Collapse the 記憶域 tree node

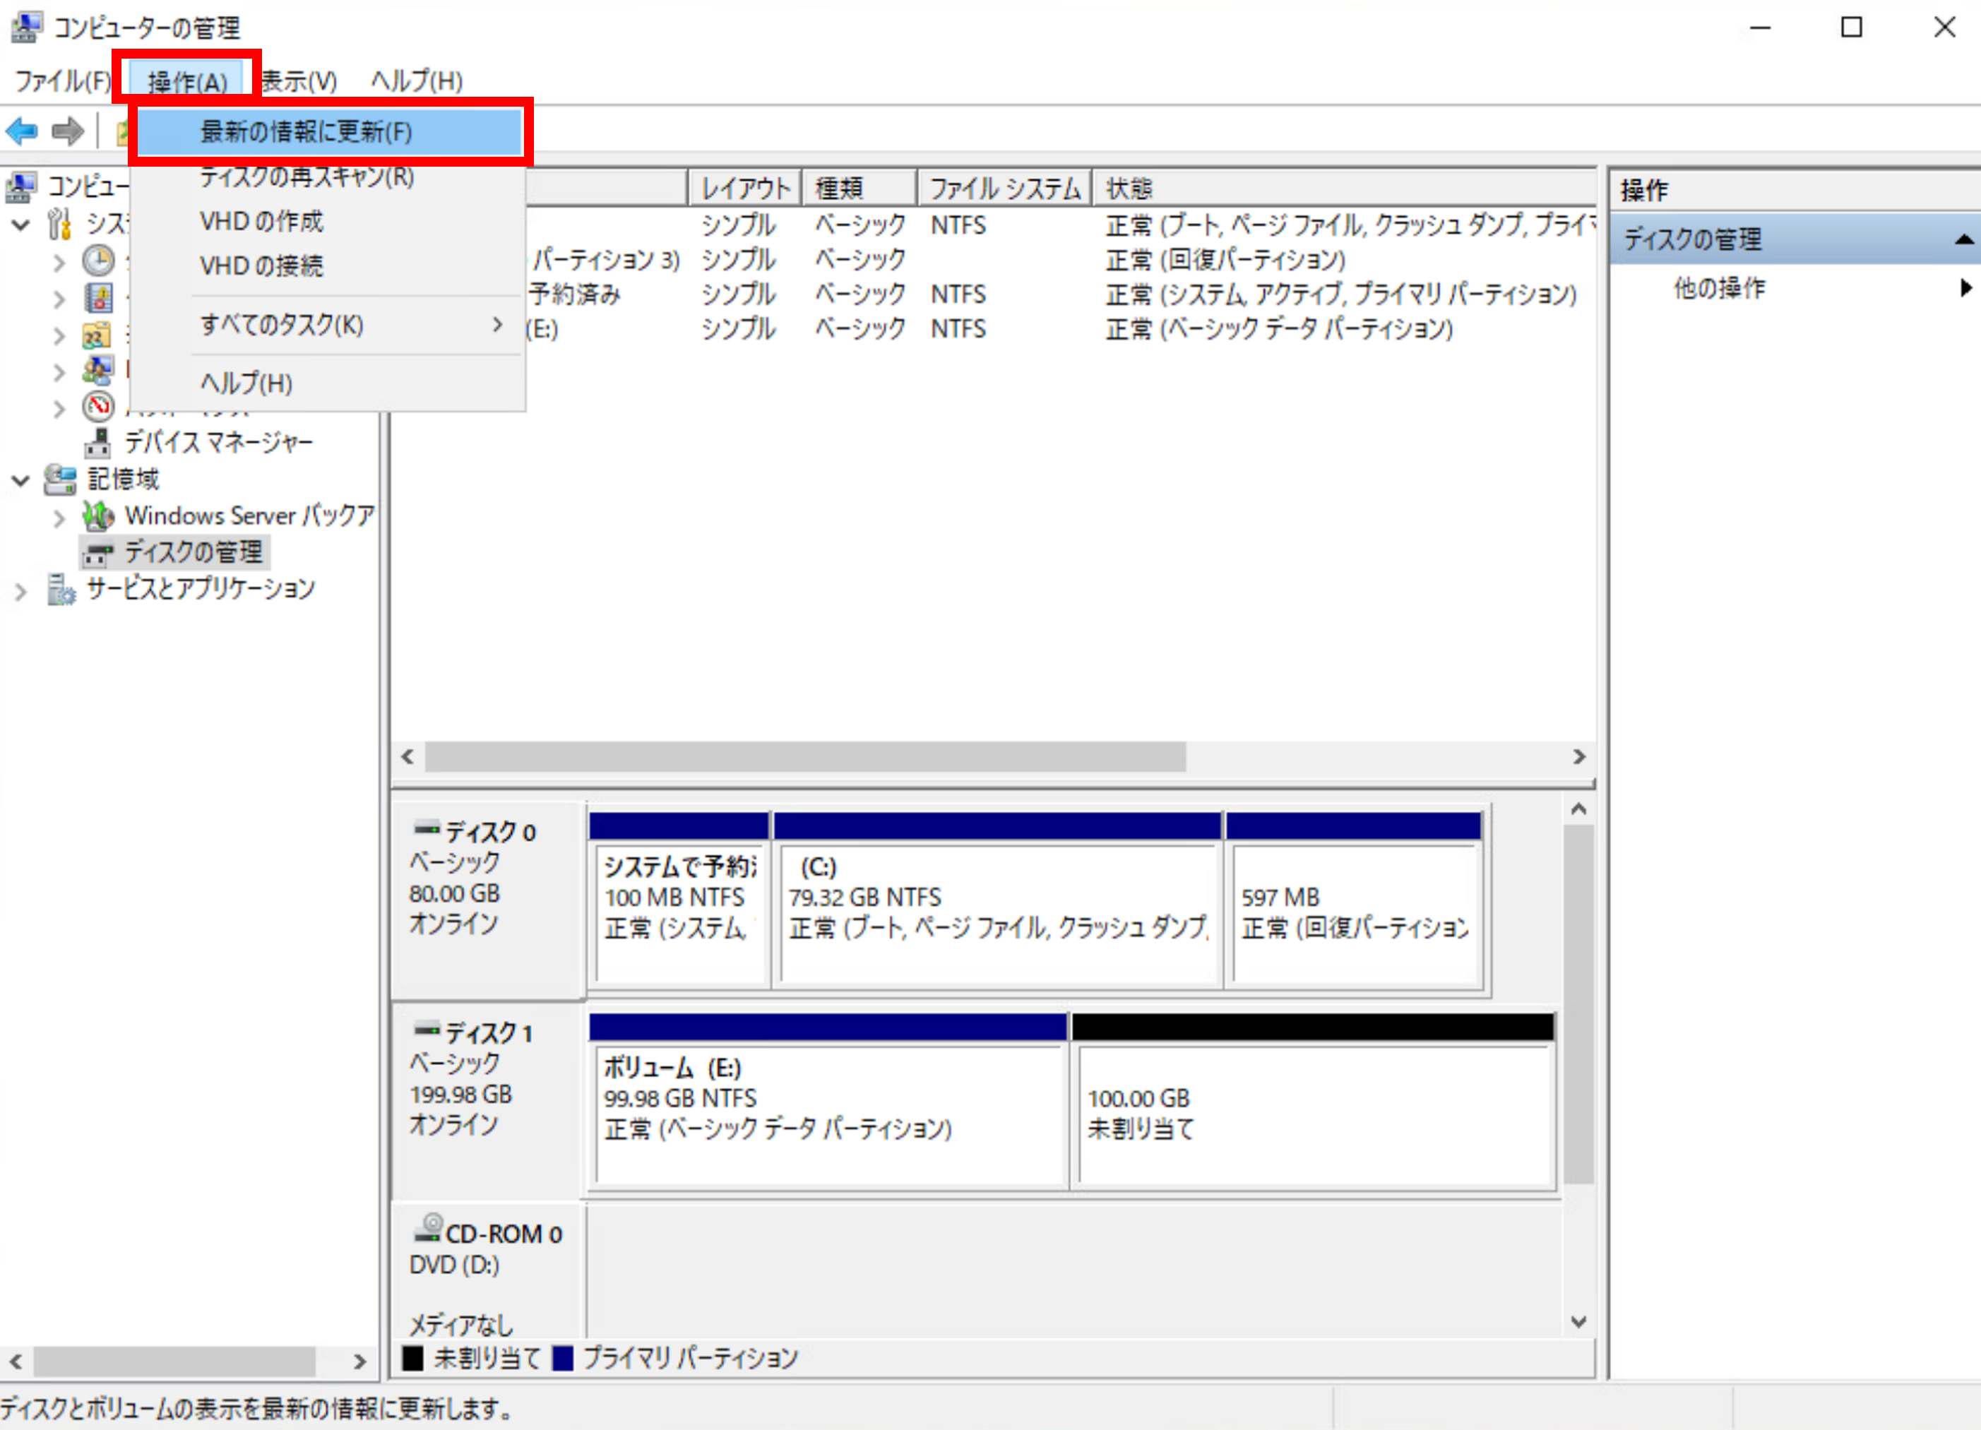[21, 480]
